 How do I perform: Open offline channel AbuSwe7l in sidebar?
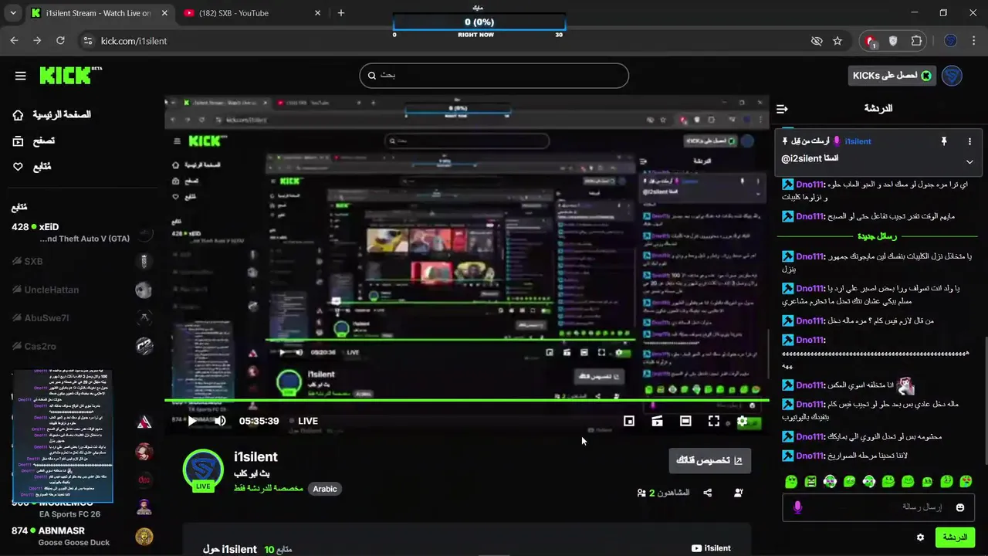pos(81,318)
